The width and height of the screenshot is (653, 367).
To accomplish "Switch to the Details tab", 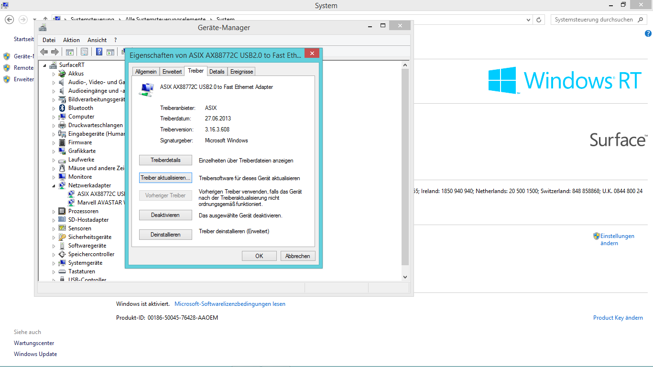I will click(x=217, y=72).
